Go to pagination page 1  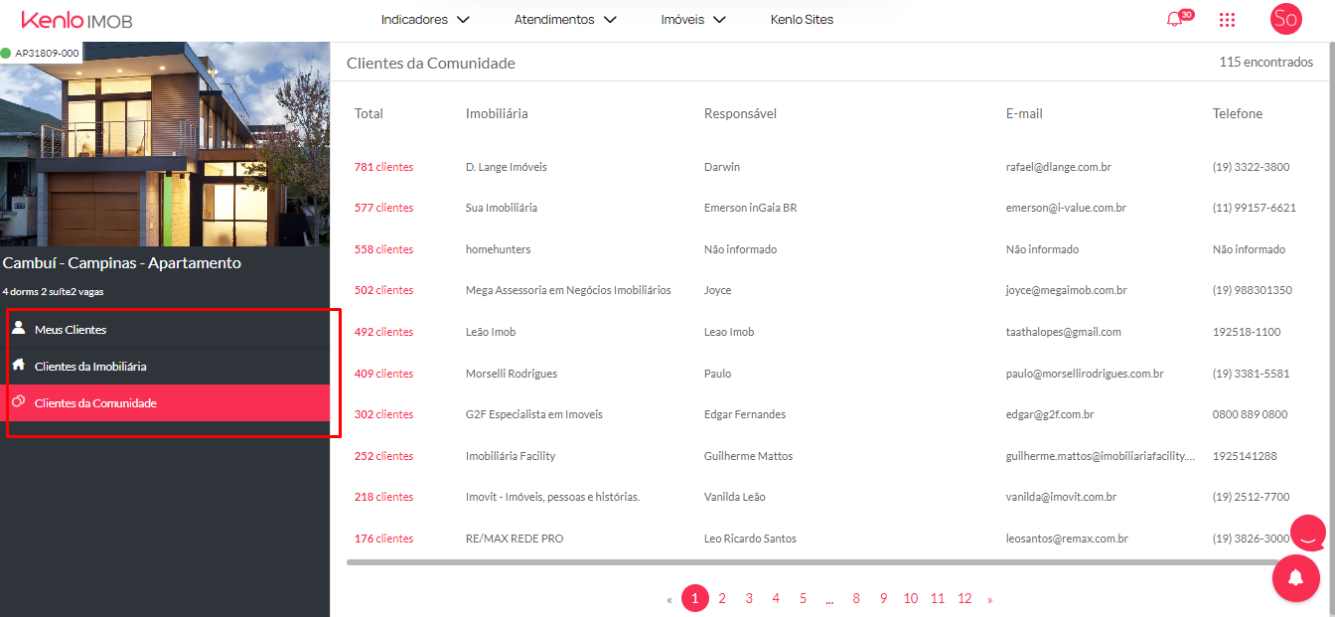695,598
